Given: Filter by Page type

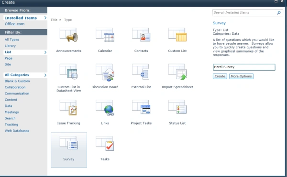Looking at the screenshot, I should 9,58.
